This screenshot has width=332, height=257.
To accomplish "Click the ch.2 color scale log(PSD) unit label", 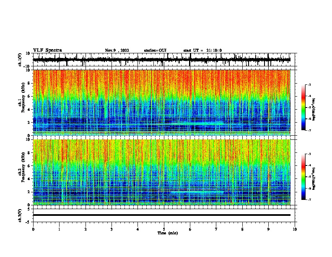I will (314, 178).
